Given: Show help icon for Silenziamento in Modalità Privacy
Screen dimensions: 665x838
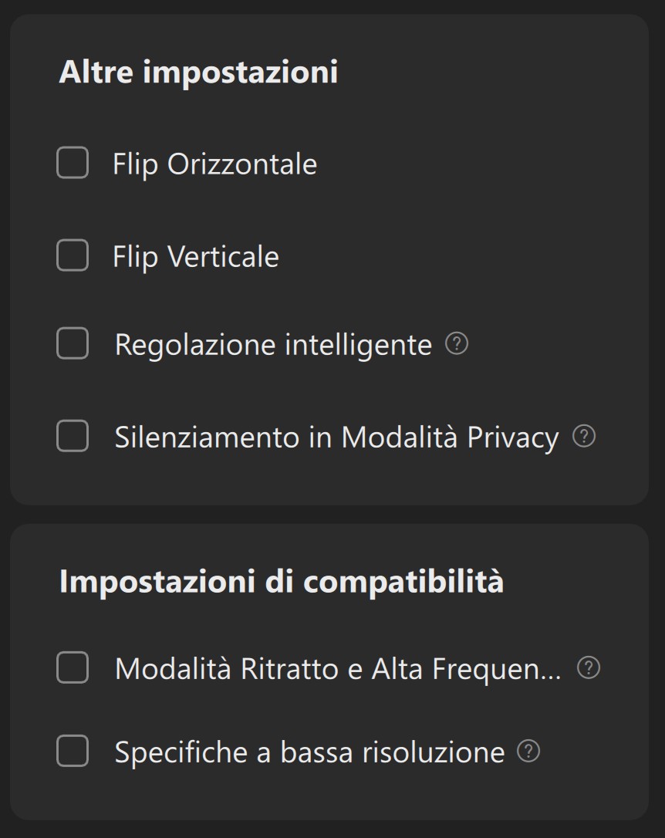Looking at the screenshot, I should click(x=584, y=437).
